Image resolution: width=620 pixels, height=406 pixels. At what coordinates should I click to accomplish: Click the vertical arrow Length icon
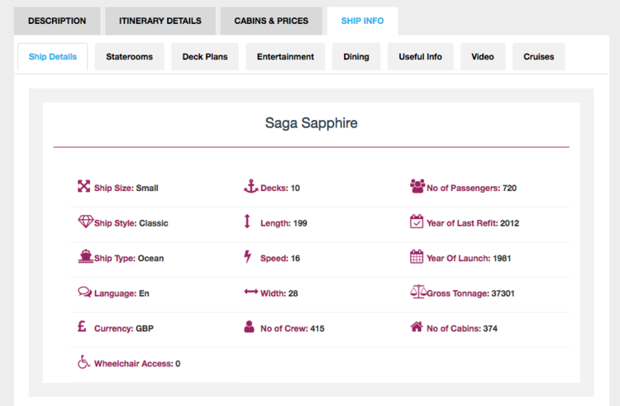coord(247,222)
